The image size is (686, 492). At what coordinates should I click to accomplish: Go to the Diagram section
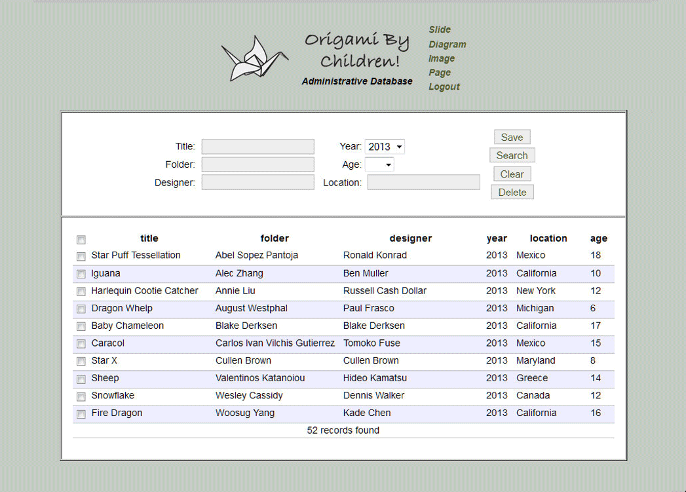pos(447,45)
